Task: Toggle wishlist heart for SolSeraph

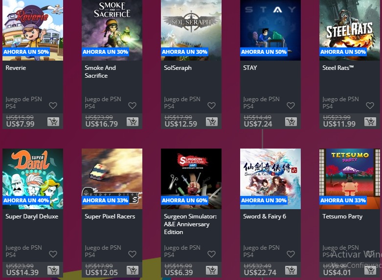Action: pyautogui.click(x=211, y=106)
